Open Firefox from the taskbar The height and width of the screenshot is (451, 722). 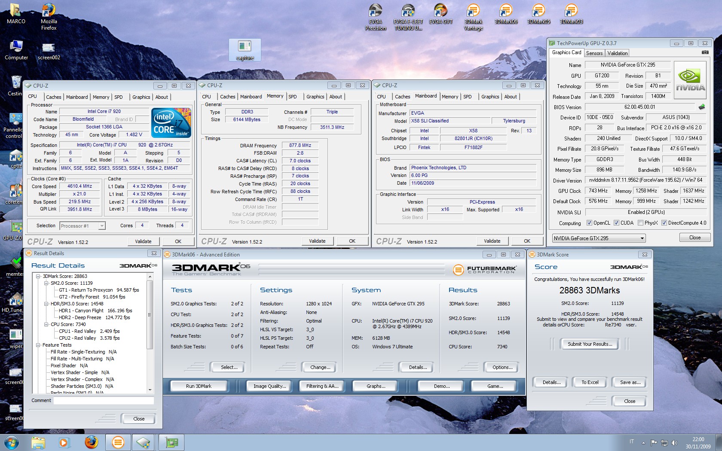[x=91, y=442]
